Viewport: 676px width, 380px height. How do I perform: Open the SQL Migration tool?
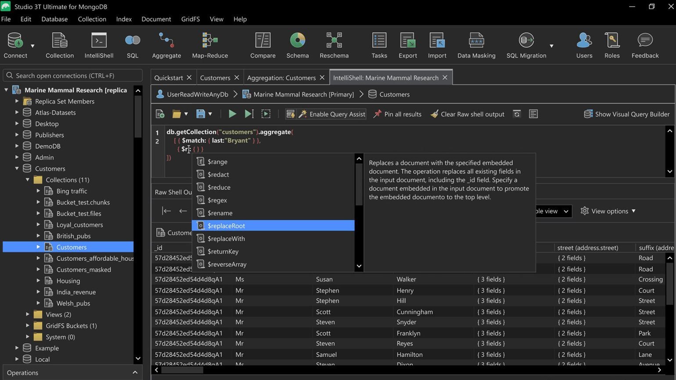pyautogui.click(x=526, y=45)
